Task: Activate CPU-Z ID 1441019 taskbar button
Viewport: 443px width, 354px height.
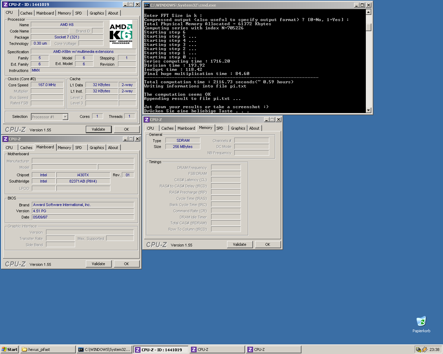Action: pos(161,350)
